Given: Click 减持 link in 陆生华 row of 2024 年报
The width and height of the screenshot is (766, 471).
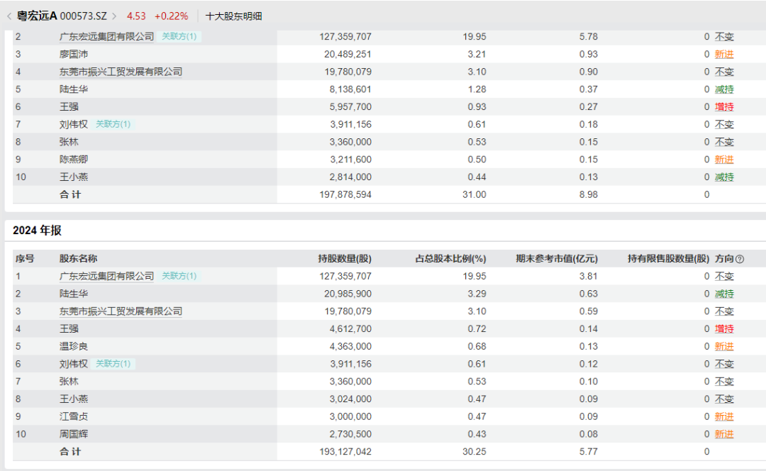Looking at the screenshot, I should pyautogui.click(x=724, y=294).
